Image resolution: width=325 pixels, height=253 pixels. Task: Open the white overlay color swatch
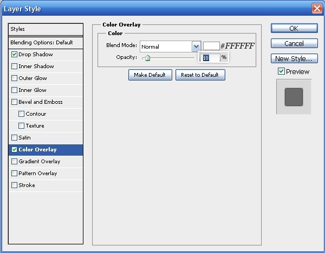pos(211,46)
